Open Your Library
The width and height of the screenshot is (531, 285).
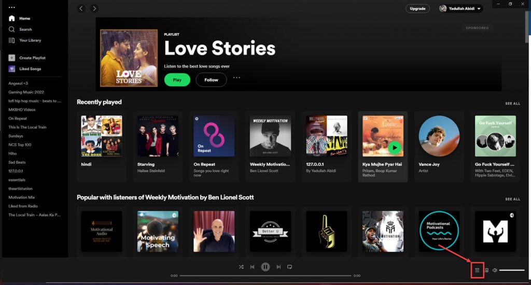tap(25, 40)
